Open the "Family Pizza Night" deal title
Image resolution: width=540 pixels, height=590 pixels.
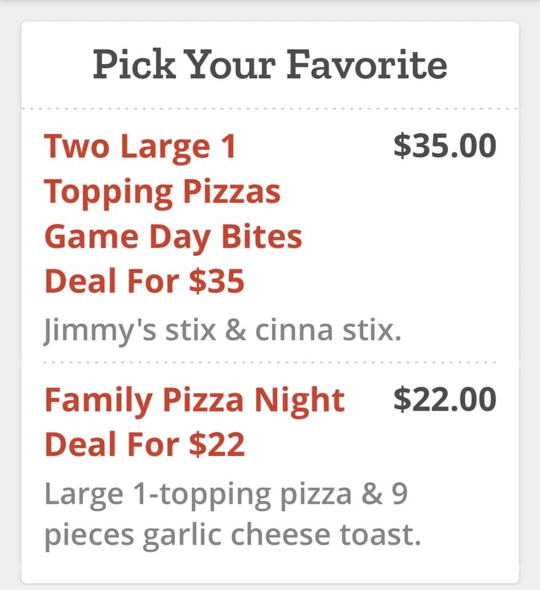pyautogui.click(x=194, y=401)
